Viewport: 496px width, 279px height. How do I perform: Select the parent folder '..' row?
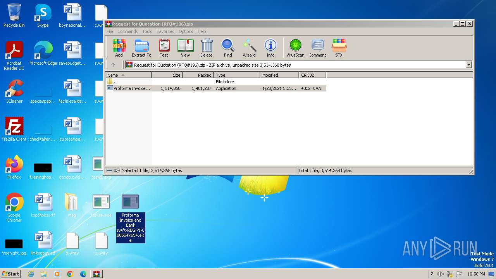pos(216,82)
